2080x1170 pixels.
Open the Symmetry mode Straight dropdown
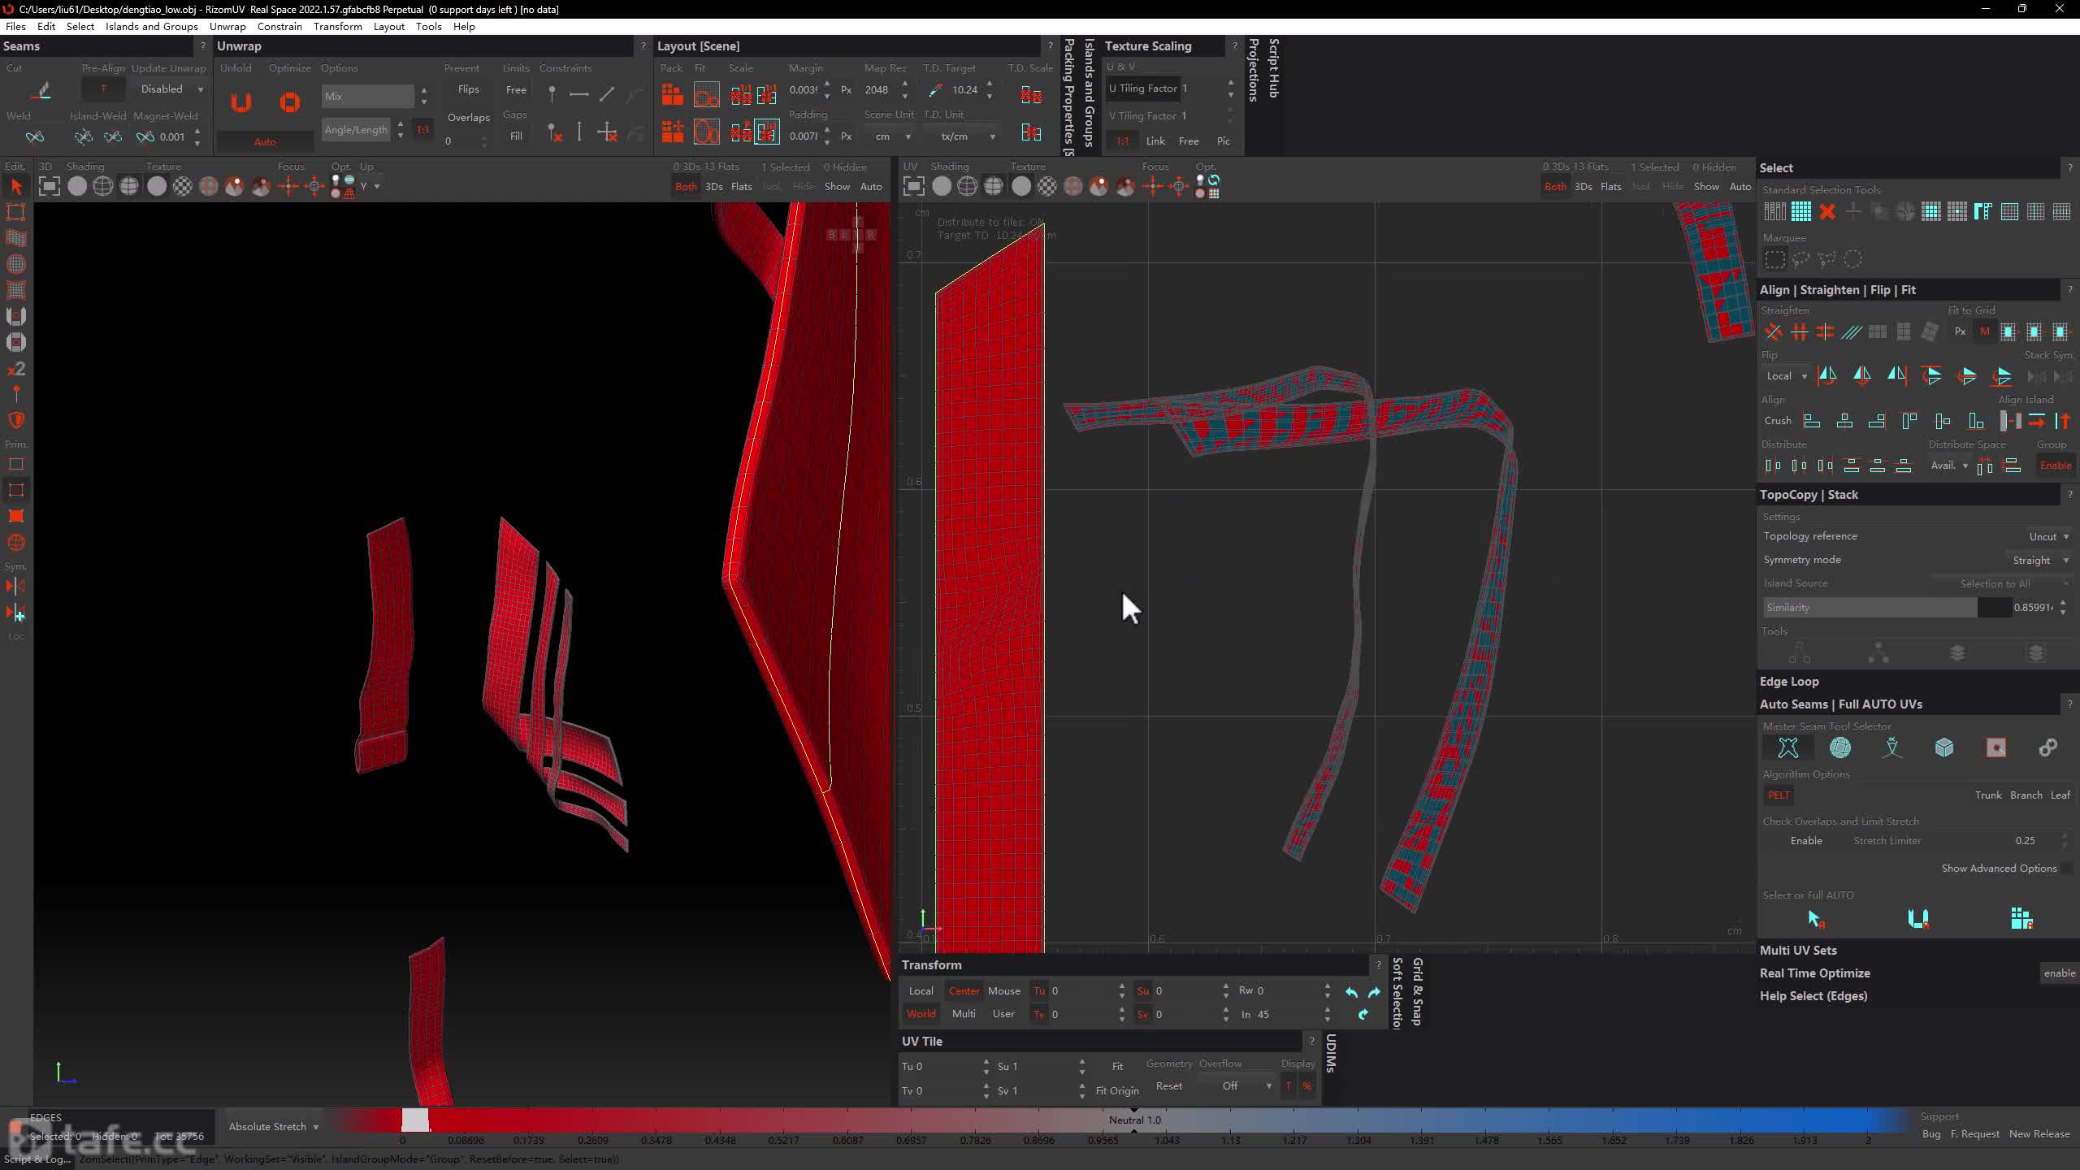coord(2039,560)
